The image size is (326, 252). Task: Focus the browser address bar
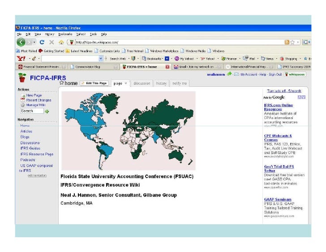coord(179,42)
